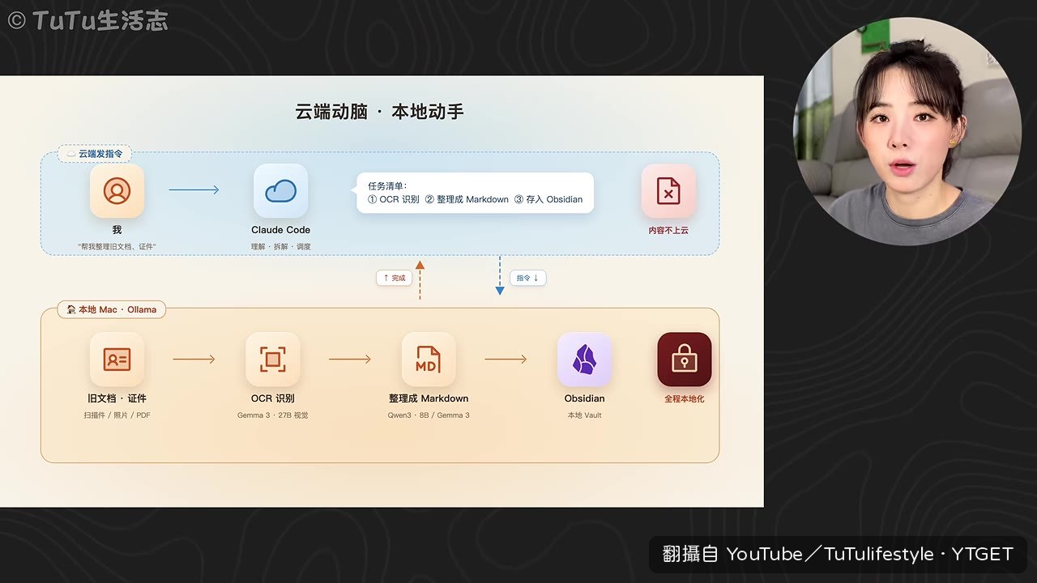Click the 指令 label with down arrow
1037x583 pixels.
pyautogui.click(x=527, y=278)
